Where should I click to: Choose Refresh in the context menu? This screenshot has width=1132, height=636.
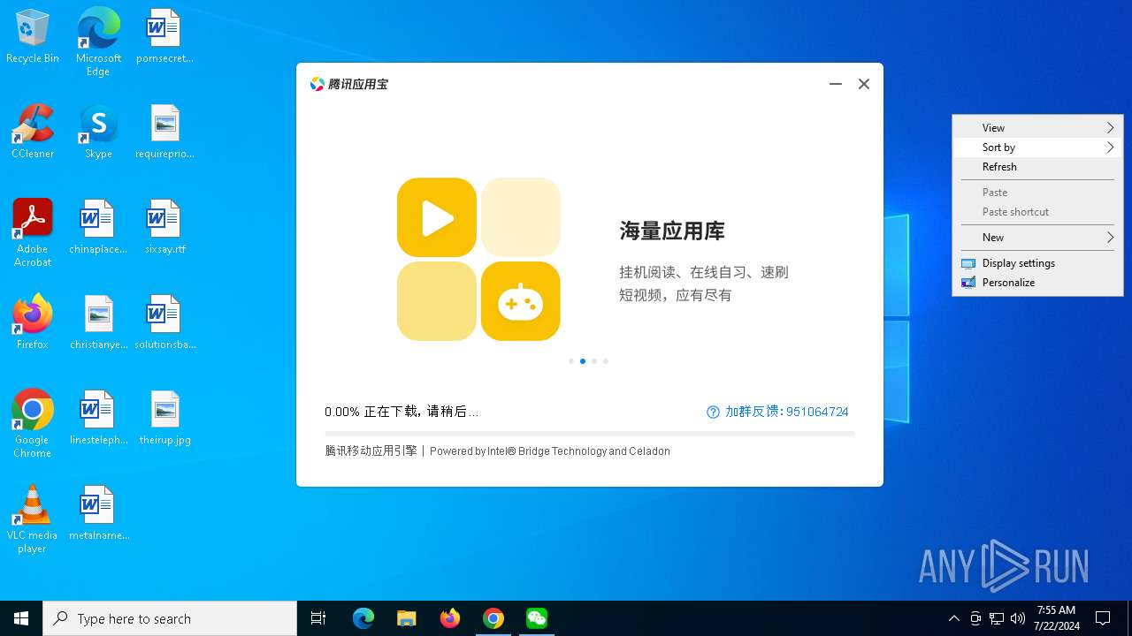(1037, 167)
